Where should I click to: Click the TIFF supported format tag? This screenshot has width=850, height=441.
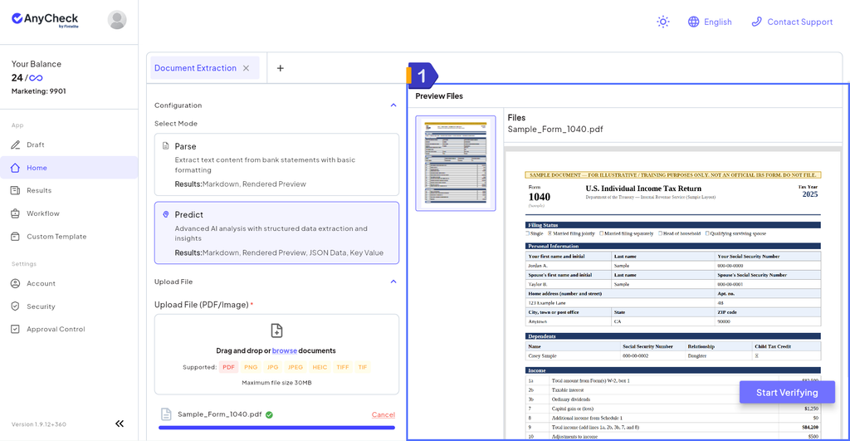pos(343,367)
